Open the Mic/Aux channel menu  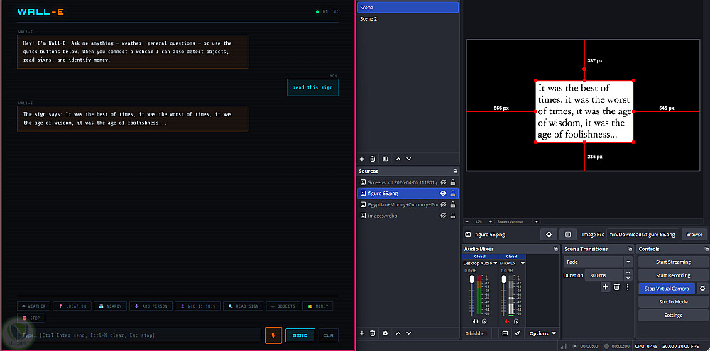pos(523,263)
